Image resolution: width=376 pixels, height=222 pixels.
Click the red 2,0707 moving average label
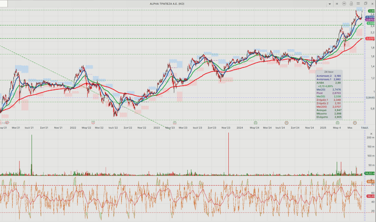click(370, 38)
